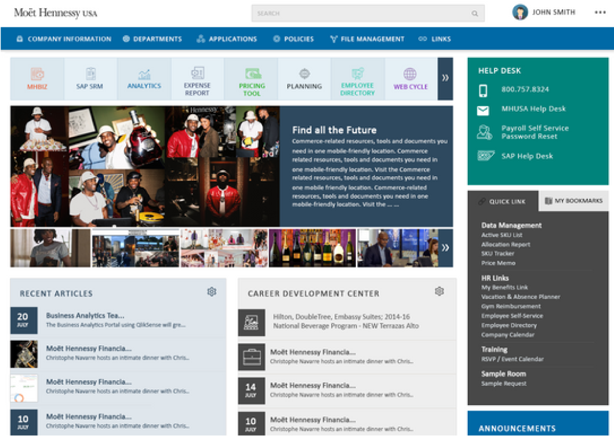Open the man in suit thumbnail
Screen dimensions: 614x441
pos(398,248)
